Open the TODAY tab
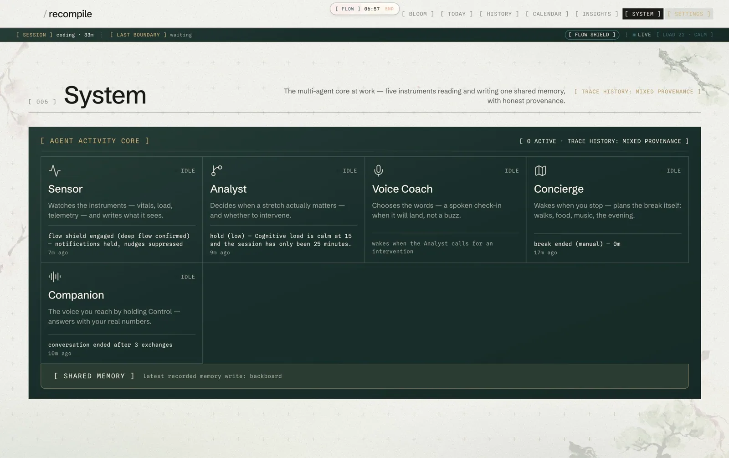This screenshot has height=458, width=729. coord(457,14)
